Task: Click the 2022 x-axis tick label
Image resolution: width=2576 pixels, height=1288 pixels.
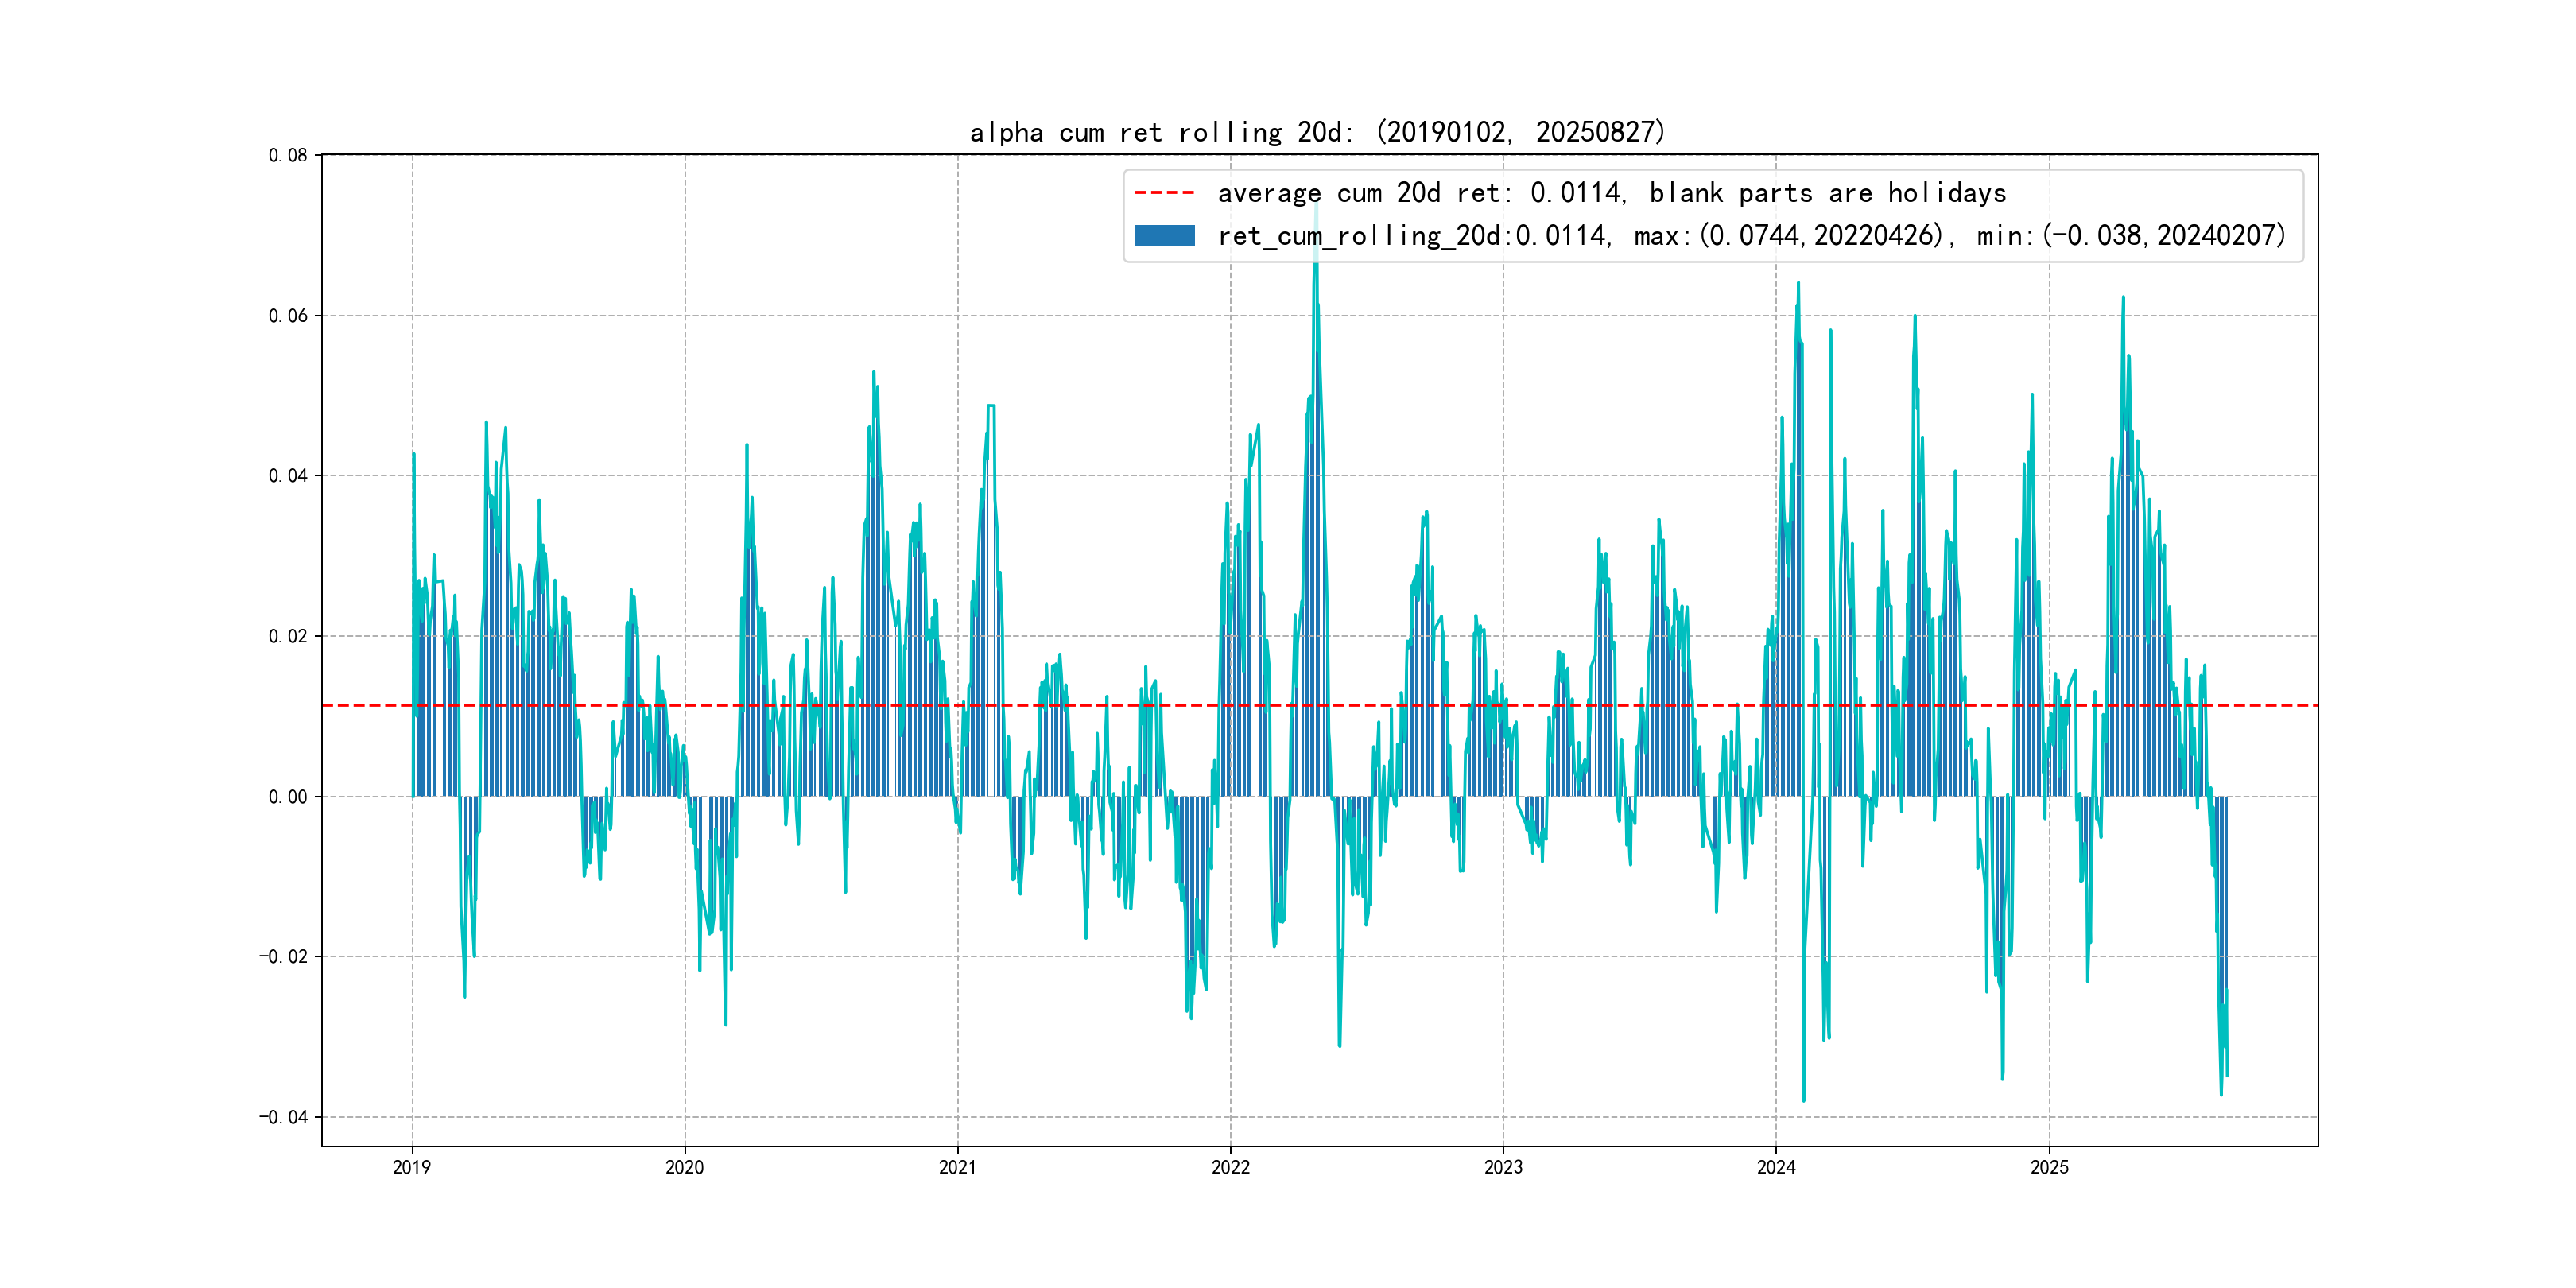Action: point(1231,1167)
